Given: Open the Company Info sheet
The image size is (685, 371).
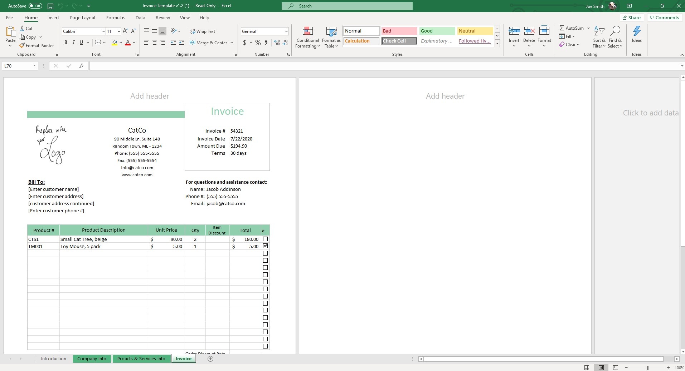Looking at the screenshot, I should tap(92, 359).
